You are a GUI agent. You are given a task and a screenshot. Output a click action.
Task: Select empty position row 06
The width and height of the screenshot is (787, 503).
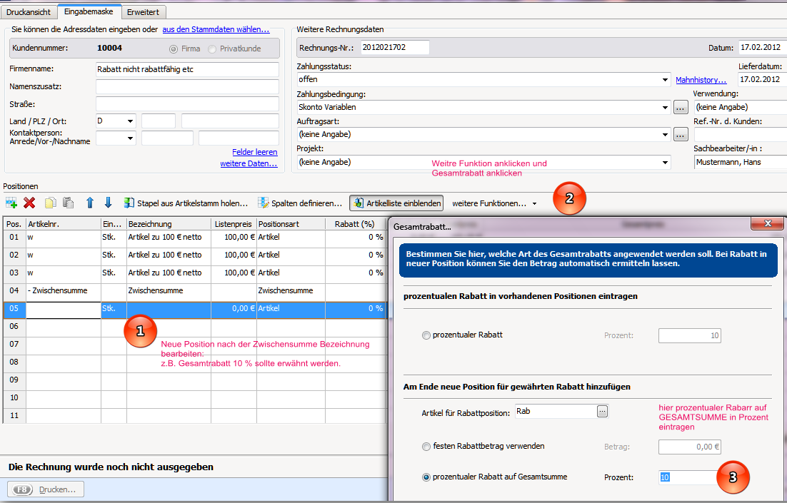(x=195, y=327)
